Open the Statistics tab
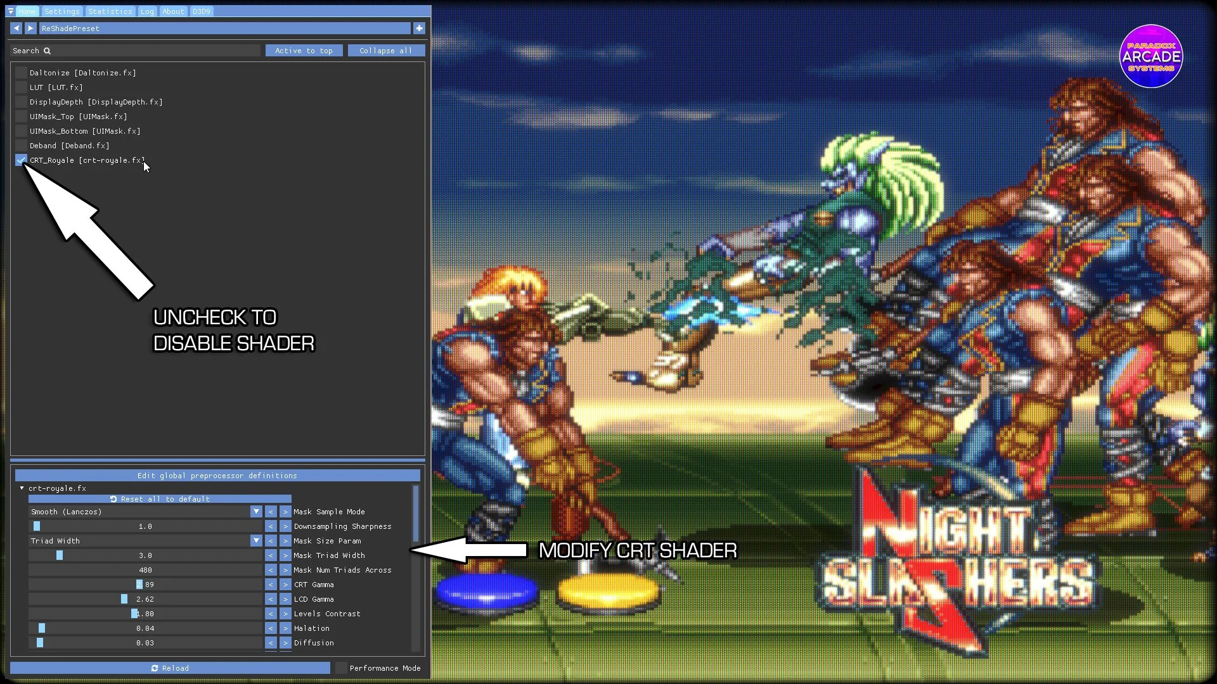Image resolution: width=1217 pixels, height=684 pixels. (x=110, y=11)
